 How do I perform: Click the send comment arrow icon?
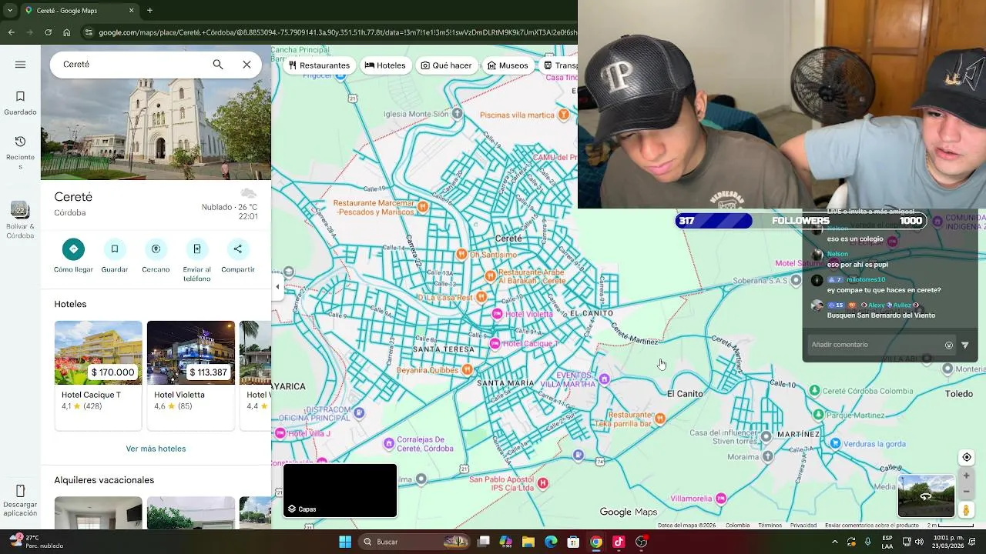coord(965,345)
